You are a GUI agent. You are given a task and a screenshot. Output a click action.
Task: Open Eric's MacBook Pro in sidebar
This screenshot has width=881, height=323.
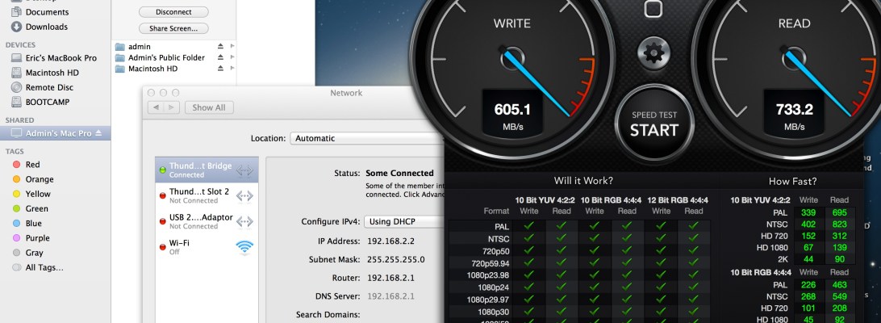coord(61,58)
